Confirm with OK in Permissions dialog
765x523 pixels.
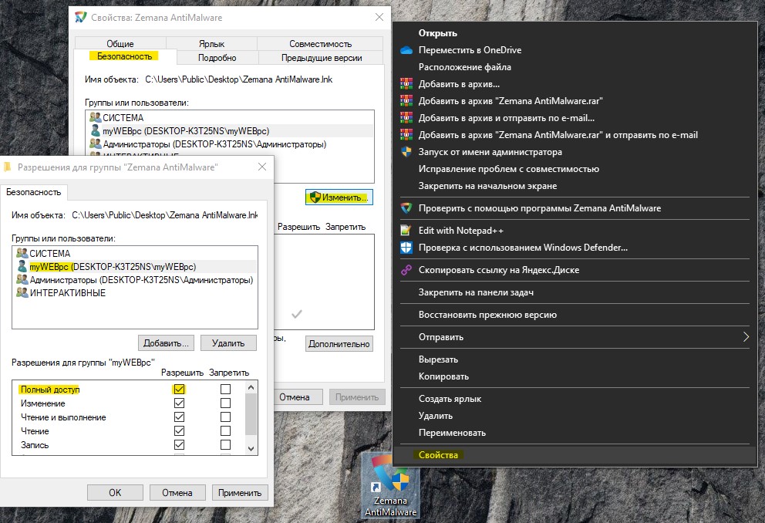[115, 493]
